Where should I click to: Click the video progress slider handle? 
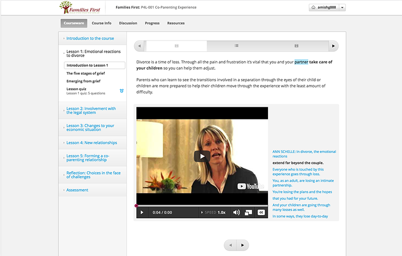[136, 206]
